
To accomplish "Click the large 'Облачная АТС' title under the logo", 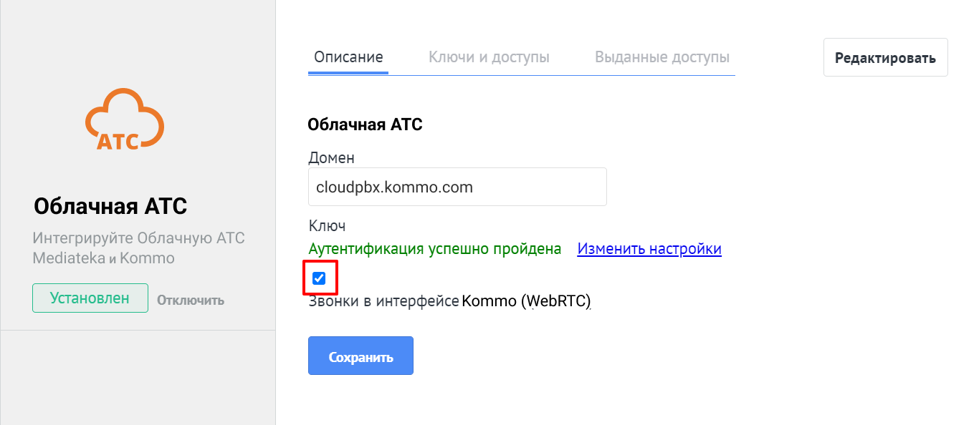I will pyautogui.click(x=110, y=207).
